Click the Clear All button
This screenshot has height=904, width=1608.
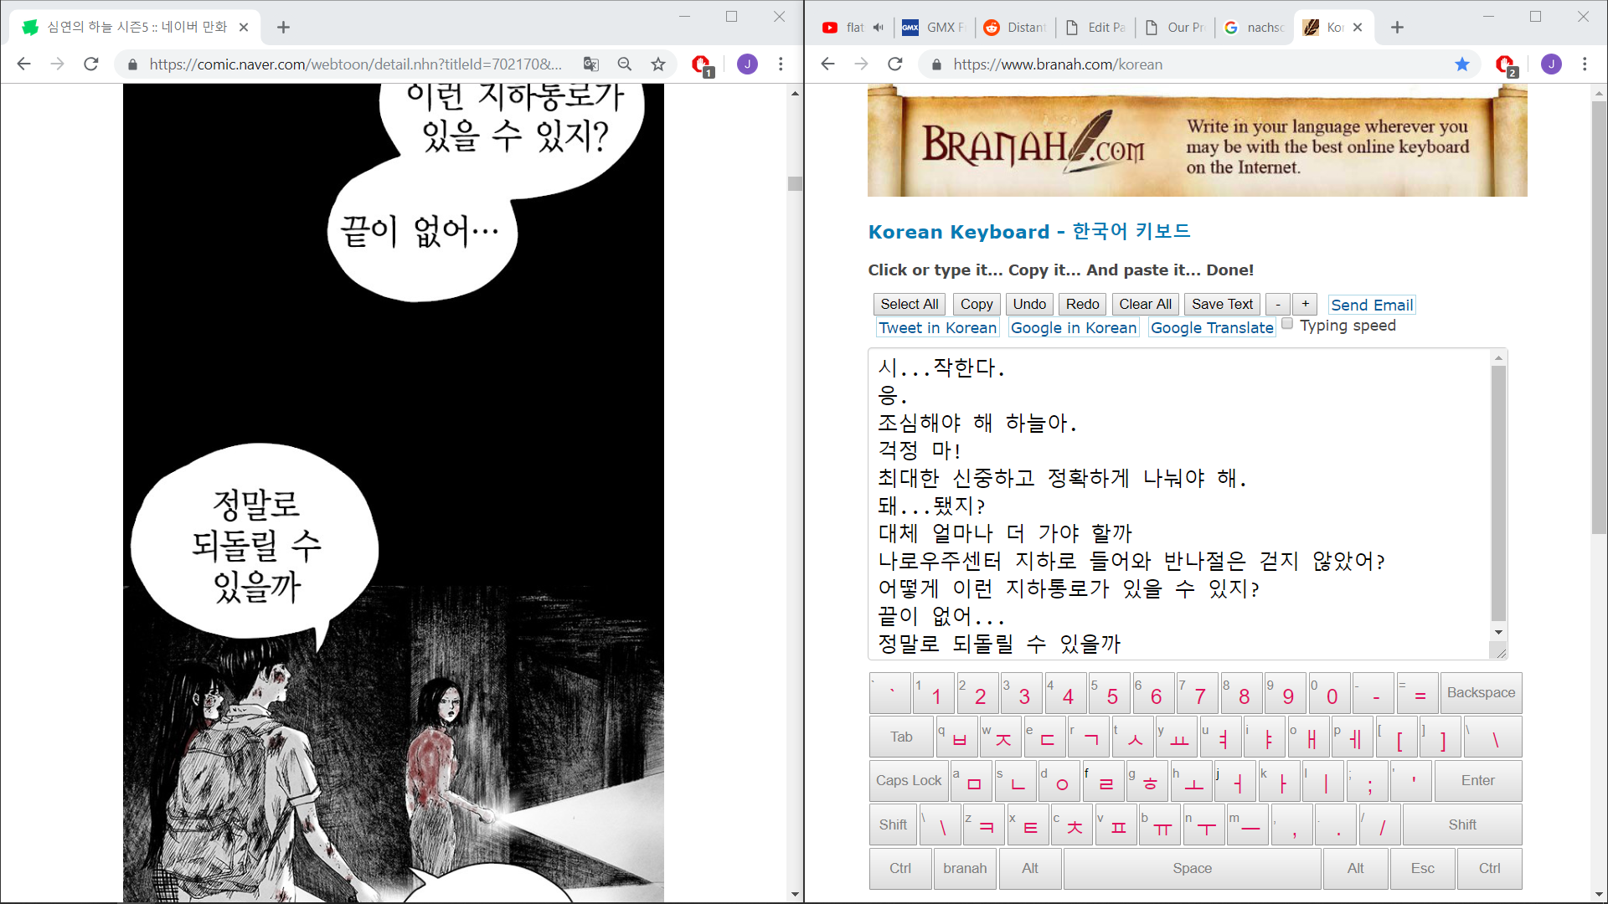coord(1145,305)
